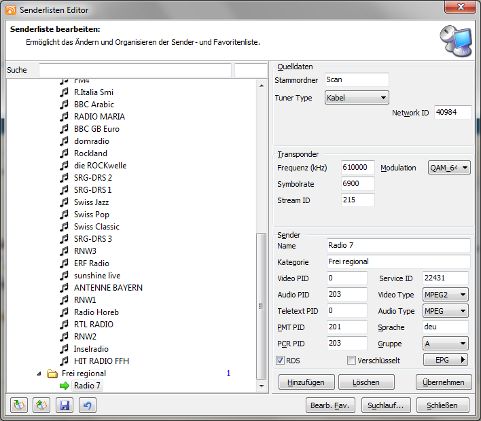Viewport: 481px width, 421px height.
Task: Uncheck the RDS checkbox
Action: [x=281, y=360]
